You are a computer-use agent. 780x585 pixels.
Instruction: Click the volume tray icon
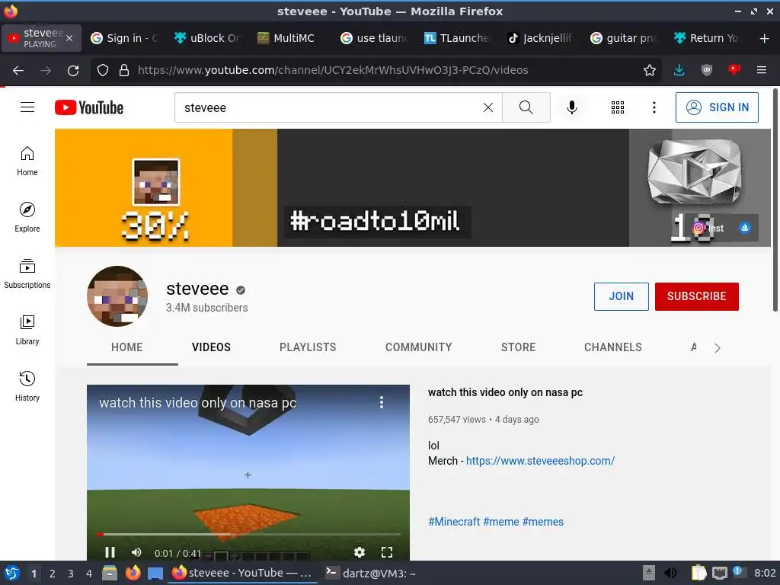click(x=670, y=573)
